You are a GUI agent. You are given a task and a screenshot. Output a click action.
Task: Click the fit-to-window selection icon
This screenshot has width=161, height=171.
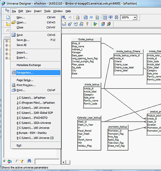tap(117, 17)
